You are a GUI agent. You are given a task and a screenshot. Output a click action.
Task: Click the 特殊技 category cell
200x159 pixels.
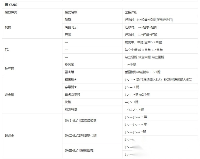[9, 68]
